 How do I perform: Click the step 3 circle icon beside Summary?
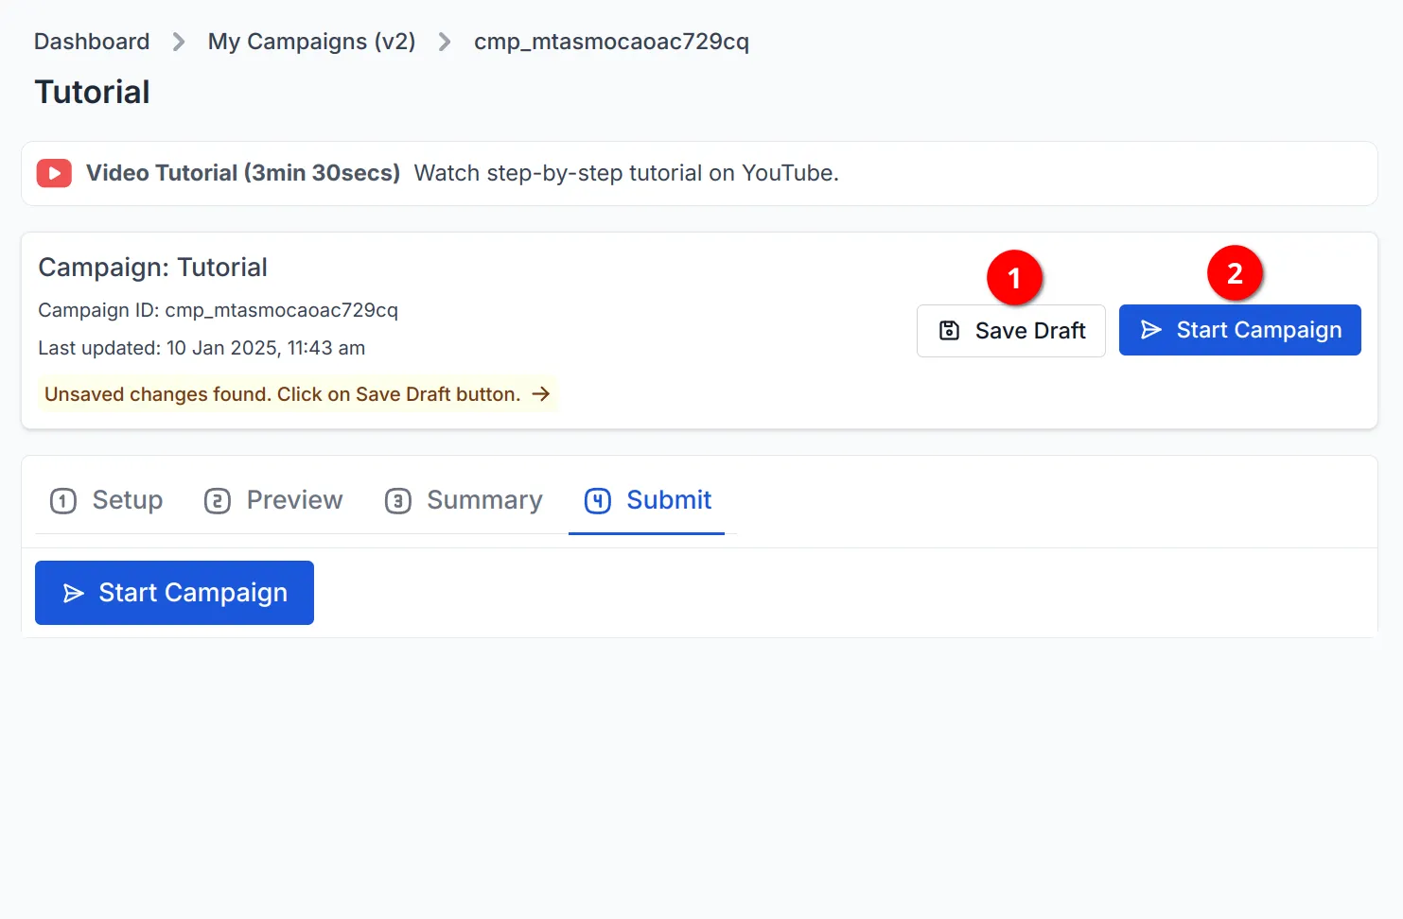398,500
